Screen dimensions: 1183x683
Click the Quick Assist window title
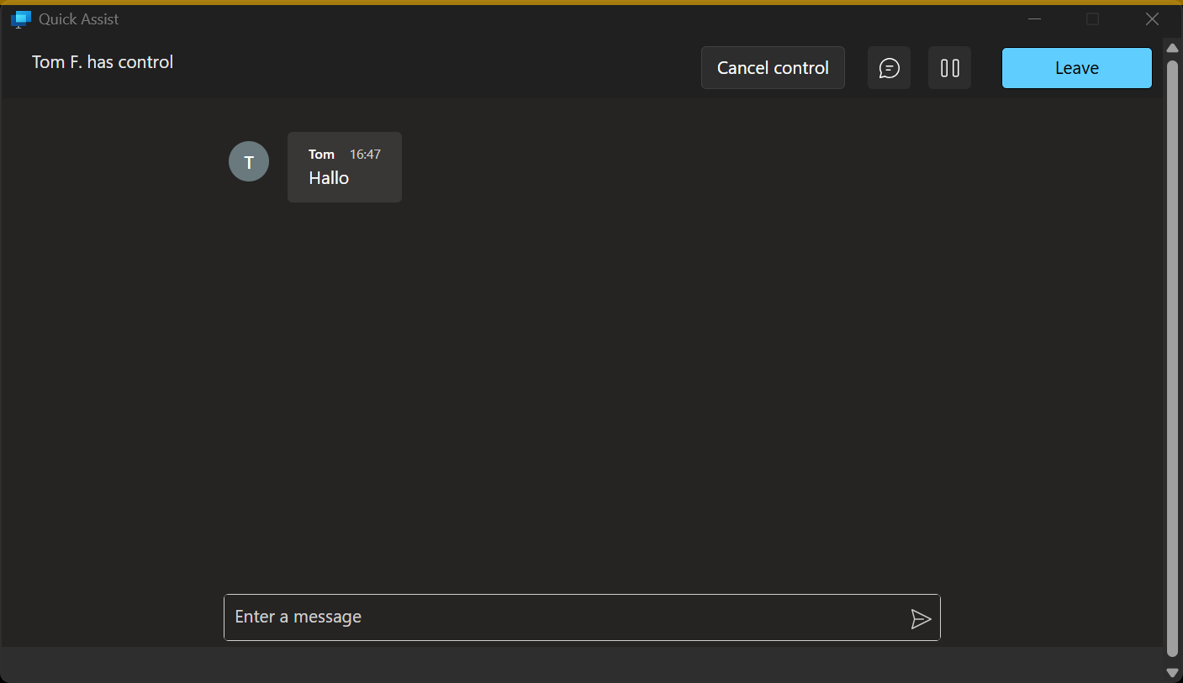pos(79,18)
